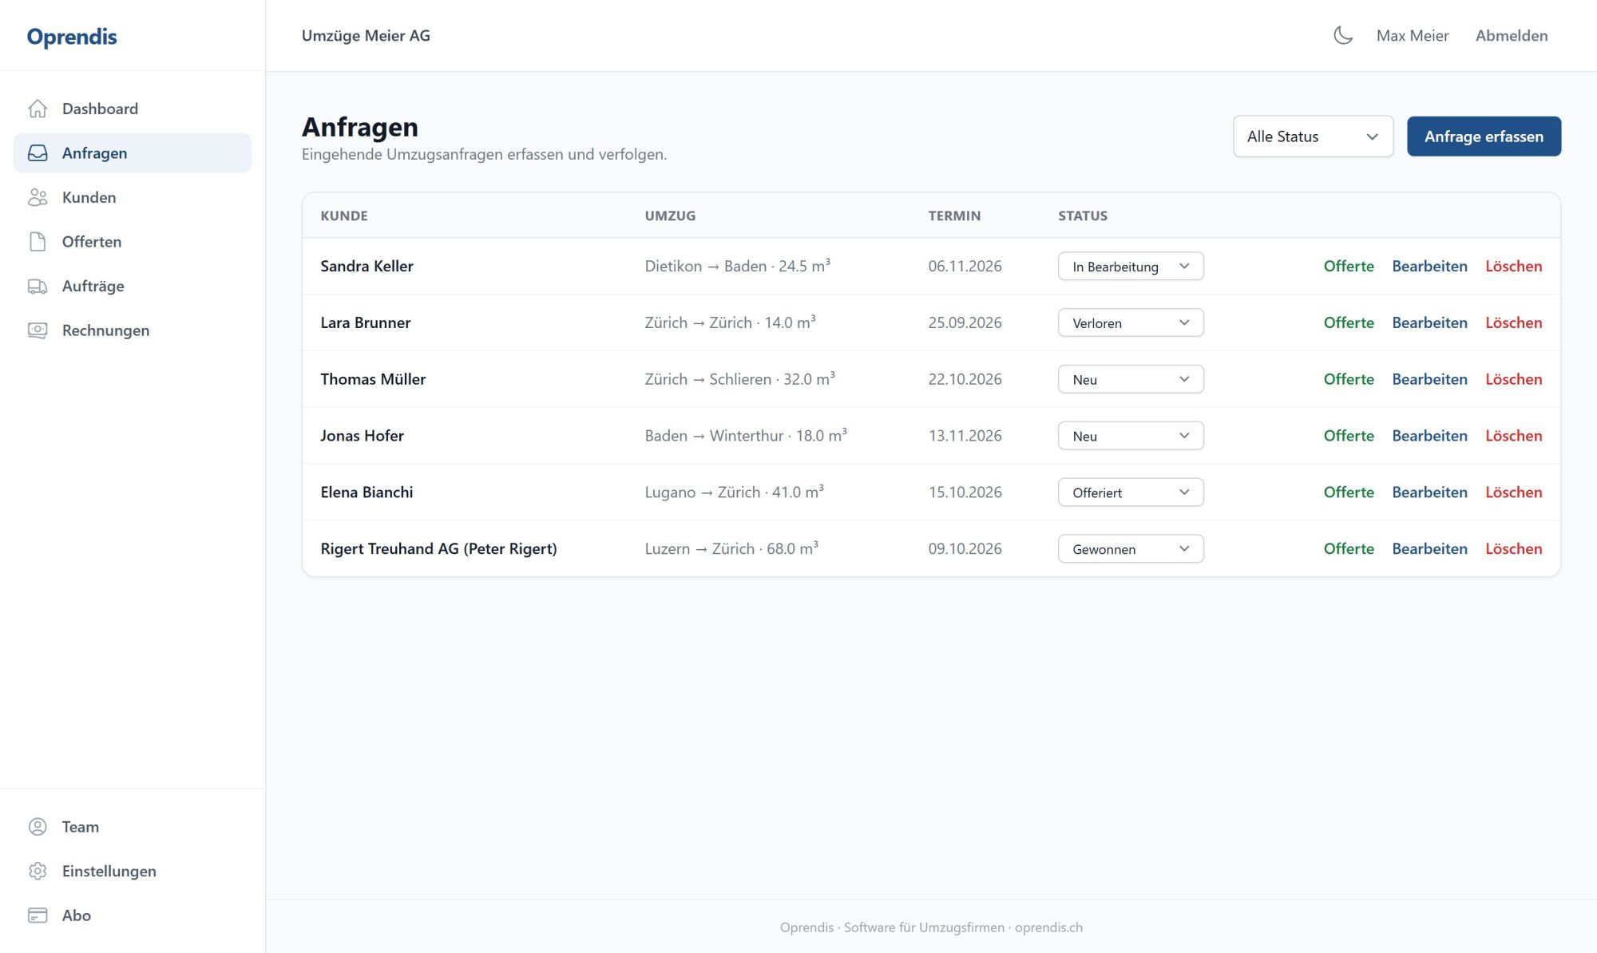Change Lara Brunner's Verloren status
The height and width of the screenshot is (953, 1597).
(1131, 322)
